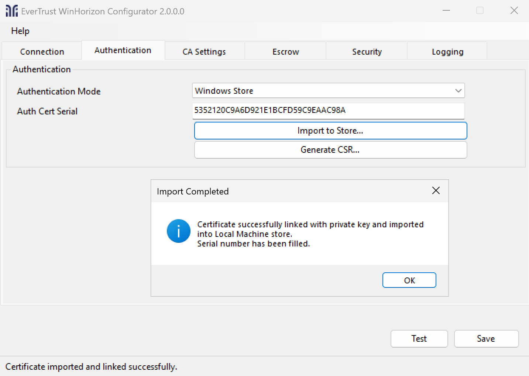Image resolution: width=529 pixels, height=376 pixels.
Task: Switch to the CA Settings tab
Action: (204, 51)
